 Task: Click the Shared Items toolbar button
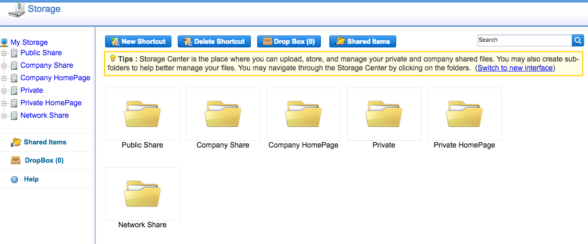tap(363, 42)
